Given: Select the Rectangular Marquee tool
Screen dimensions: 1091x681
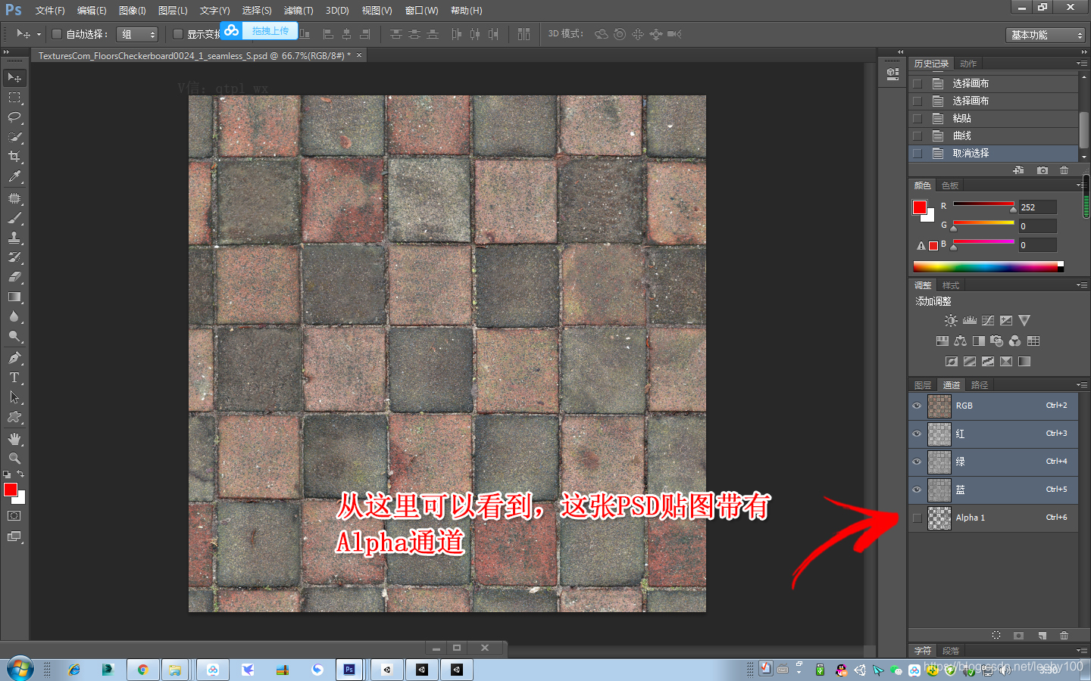Looking at the screenshot, I should pos(14,98).
